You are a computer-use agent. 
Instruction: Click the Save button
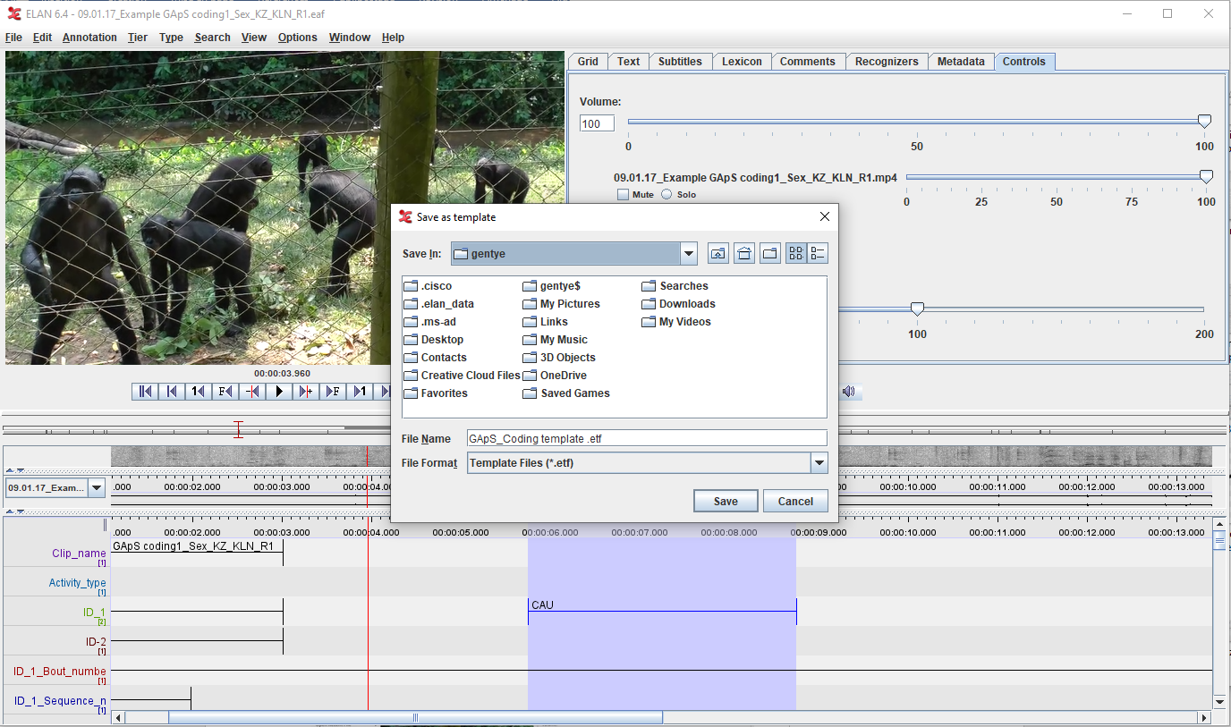coord(726,502)
